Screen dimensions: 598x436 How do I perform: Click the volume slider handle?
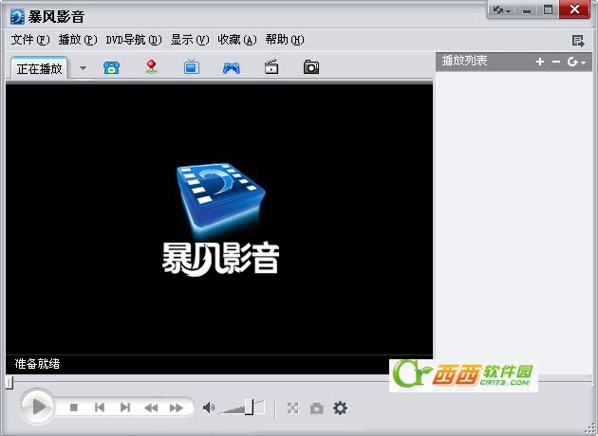point(249,407)
